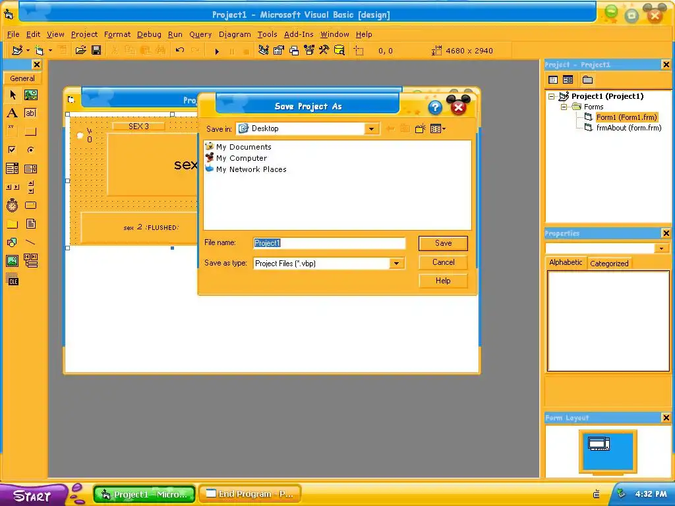Select the Timer control tool
The height and width of the screenshot is (506, 675).
point(13,206)
